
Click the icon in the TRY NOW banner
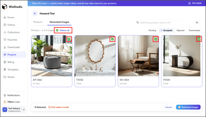pos(189,3)
